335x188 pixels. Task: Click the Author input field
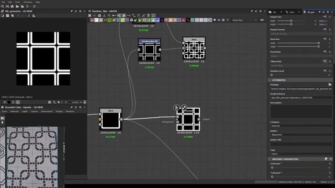[x=301, y=135]
